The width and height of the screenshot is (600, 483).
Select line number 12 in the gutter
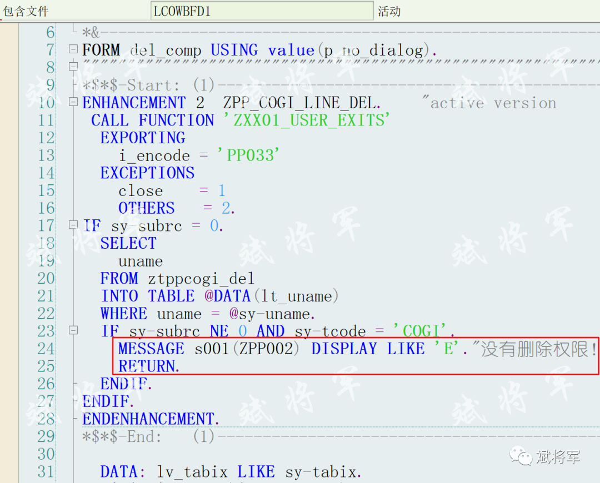click(x=46, y=138)
